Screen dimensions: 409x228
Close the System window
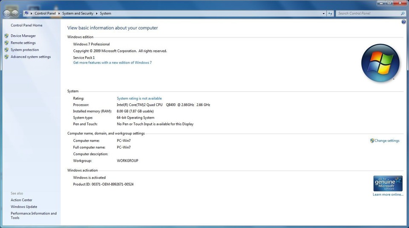(x=400, y=3)
